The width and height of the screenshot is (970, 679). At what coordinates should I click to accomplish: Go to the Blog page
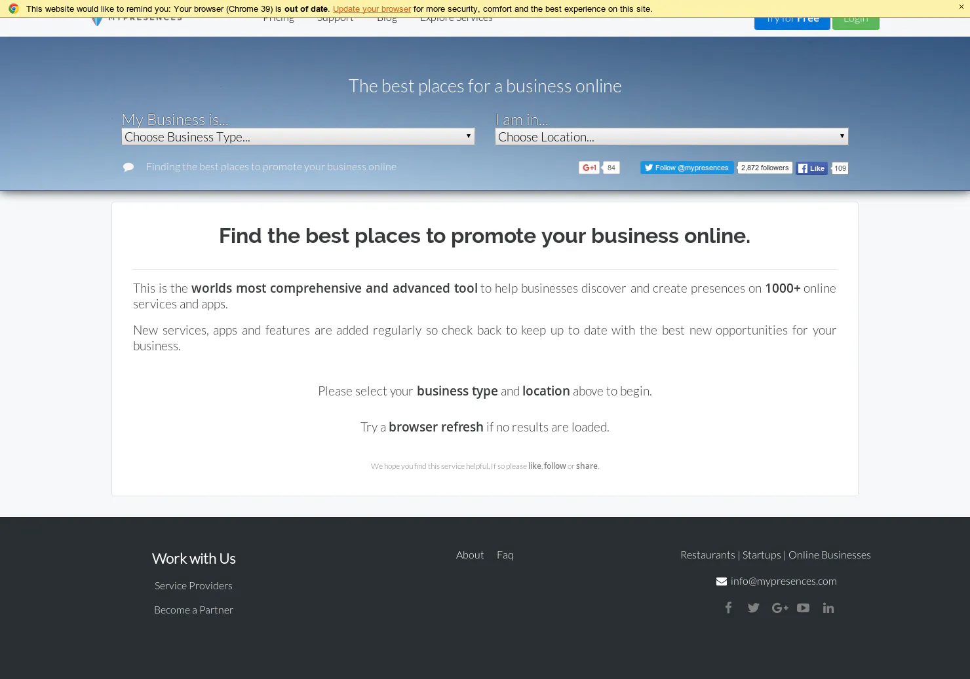coord(387,20)
